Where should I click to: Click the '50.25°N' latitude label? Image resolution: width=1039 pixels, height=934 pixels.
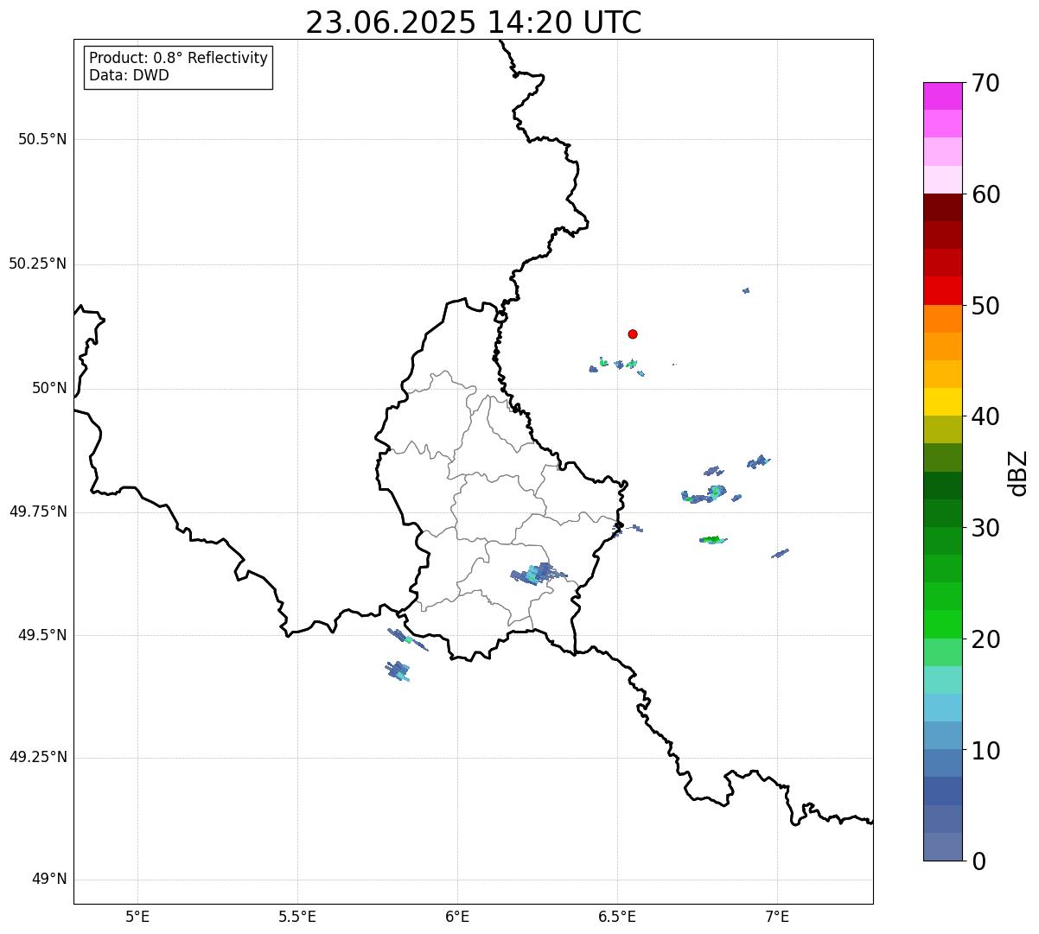[x=38, y=264]
